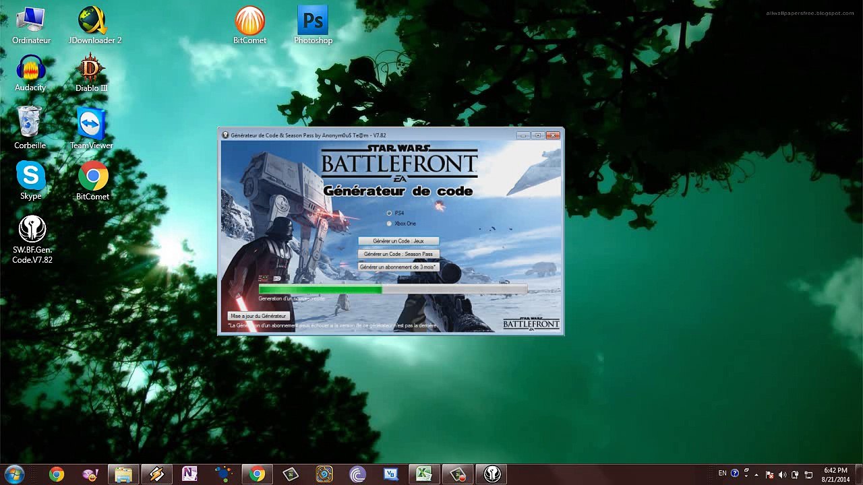This screenshot has width=863, height=485.
Task: Click the EN language indicator in the tray
Action: tap(723, 474)
